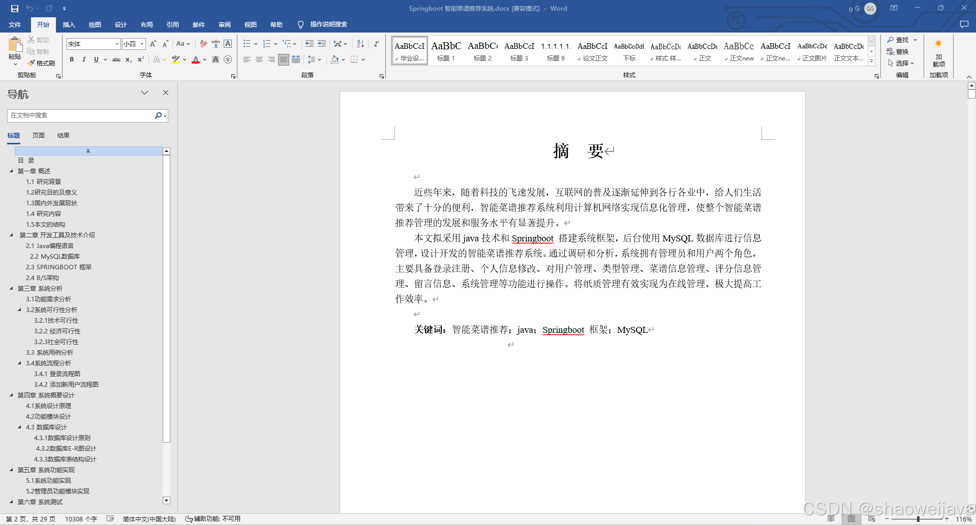
Task: Click the Character Shading icon
Action: [x=216, y=59]
